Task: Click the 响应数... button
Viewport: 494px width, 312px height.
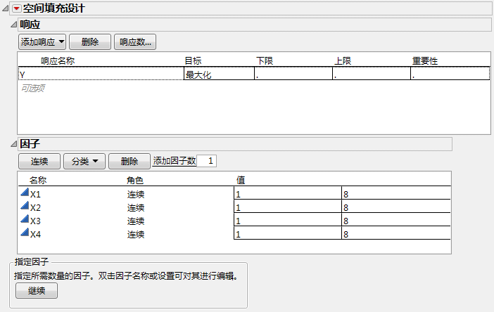Action: pyautogui.click(x=135, y=42)
